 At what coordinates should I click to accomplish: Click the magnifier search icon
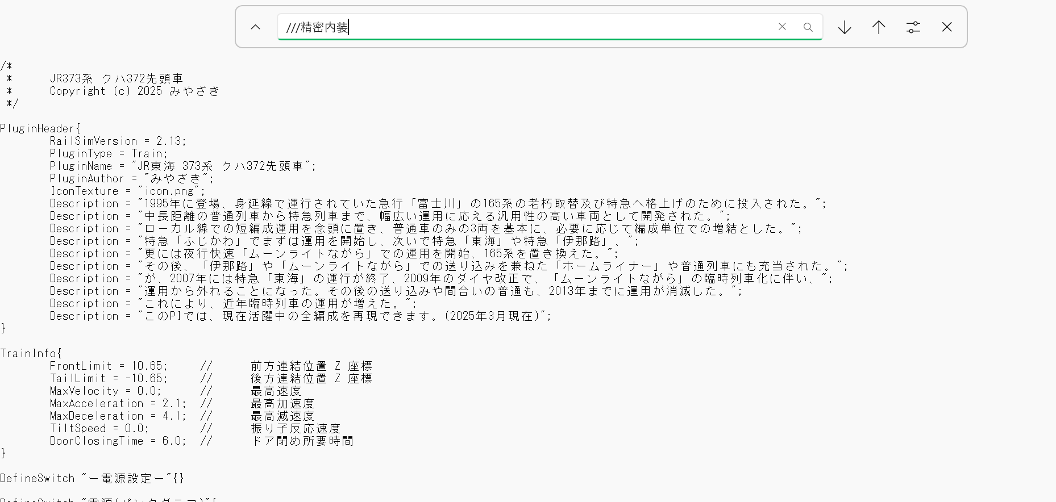(808, 27)
